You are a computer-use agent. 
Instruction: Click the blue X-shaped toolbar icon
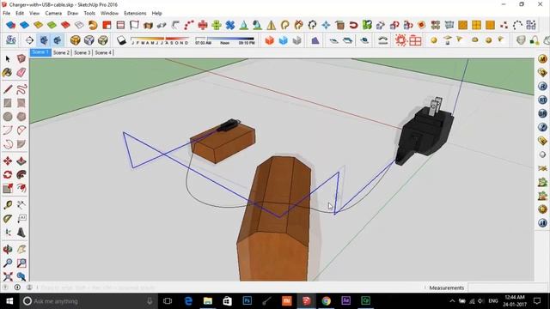(x=230, y=25)
